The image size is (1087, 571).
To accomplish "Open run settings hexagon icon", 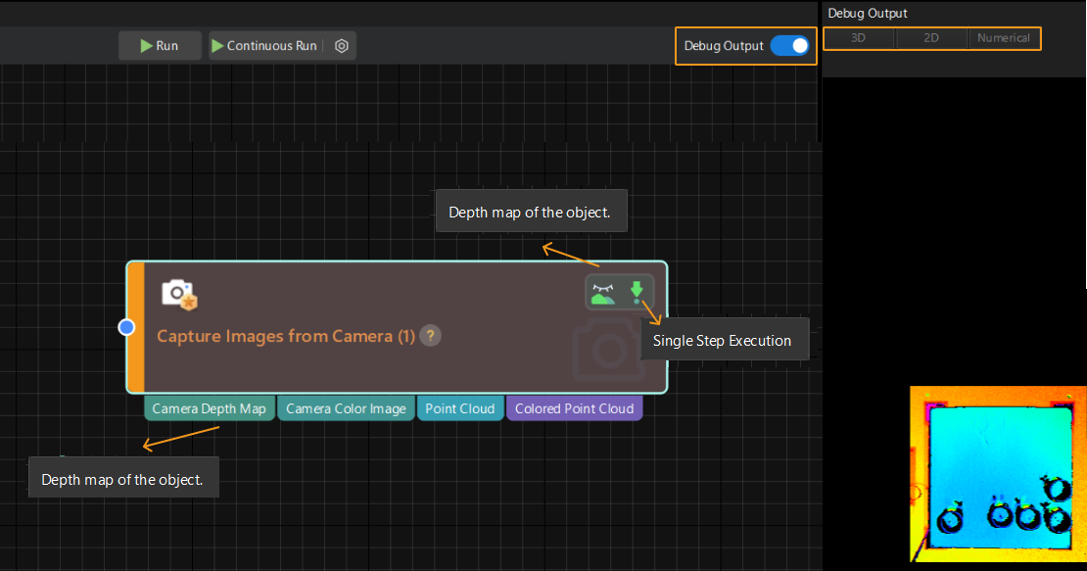I will [x=341, y=46].
